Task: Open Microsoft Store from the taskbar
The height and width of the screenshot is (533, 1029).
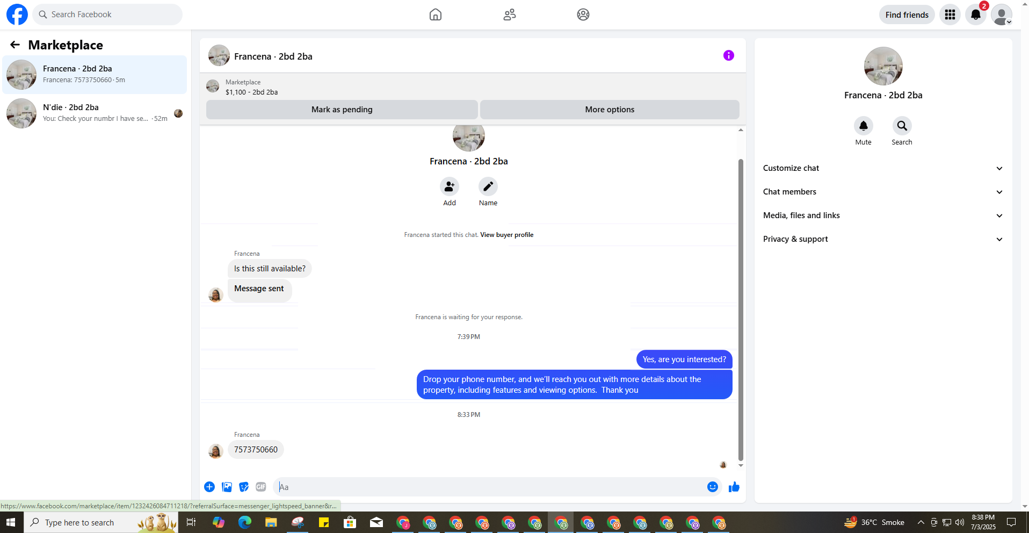Action: click(350, 522)
